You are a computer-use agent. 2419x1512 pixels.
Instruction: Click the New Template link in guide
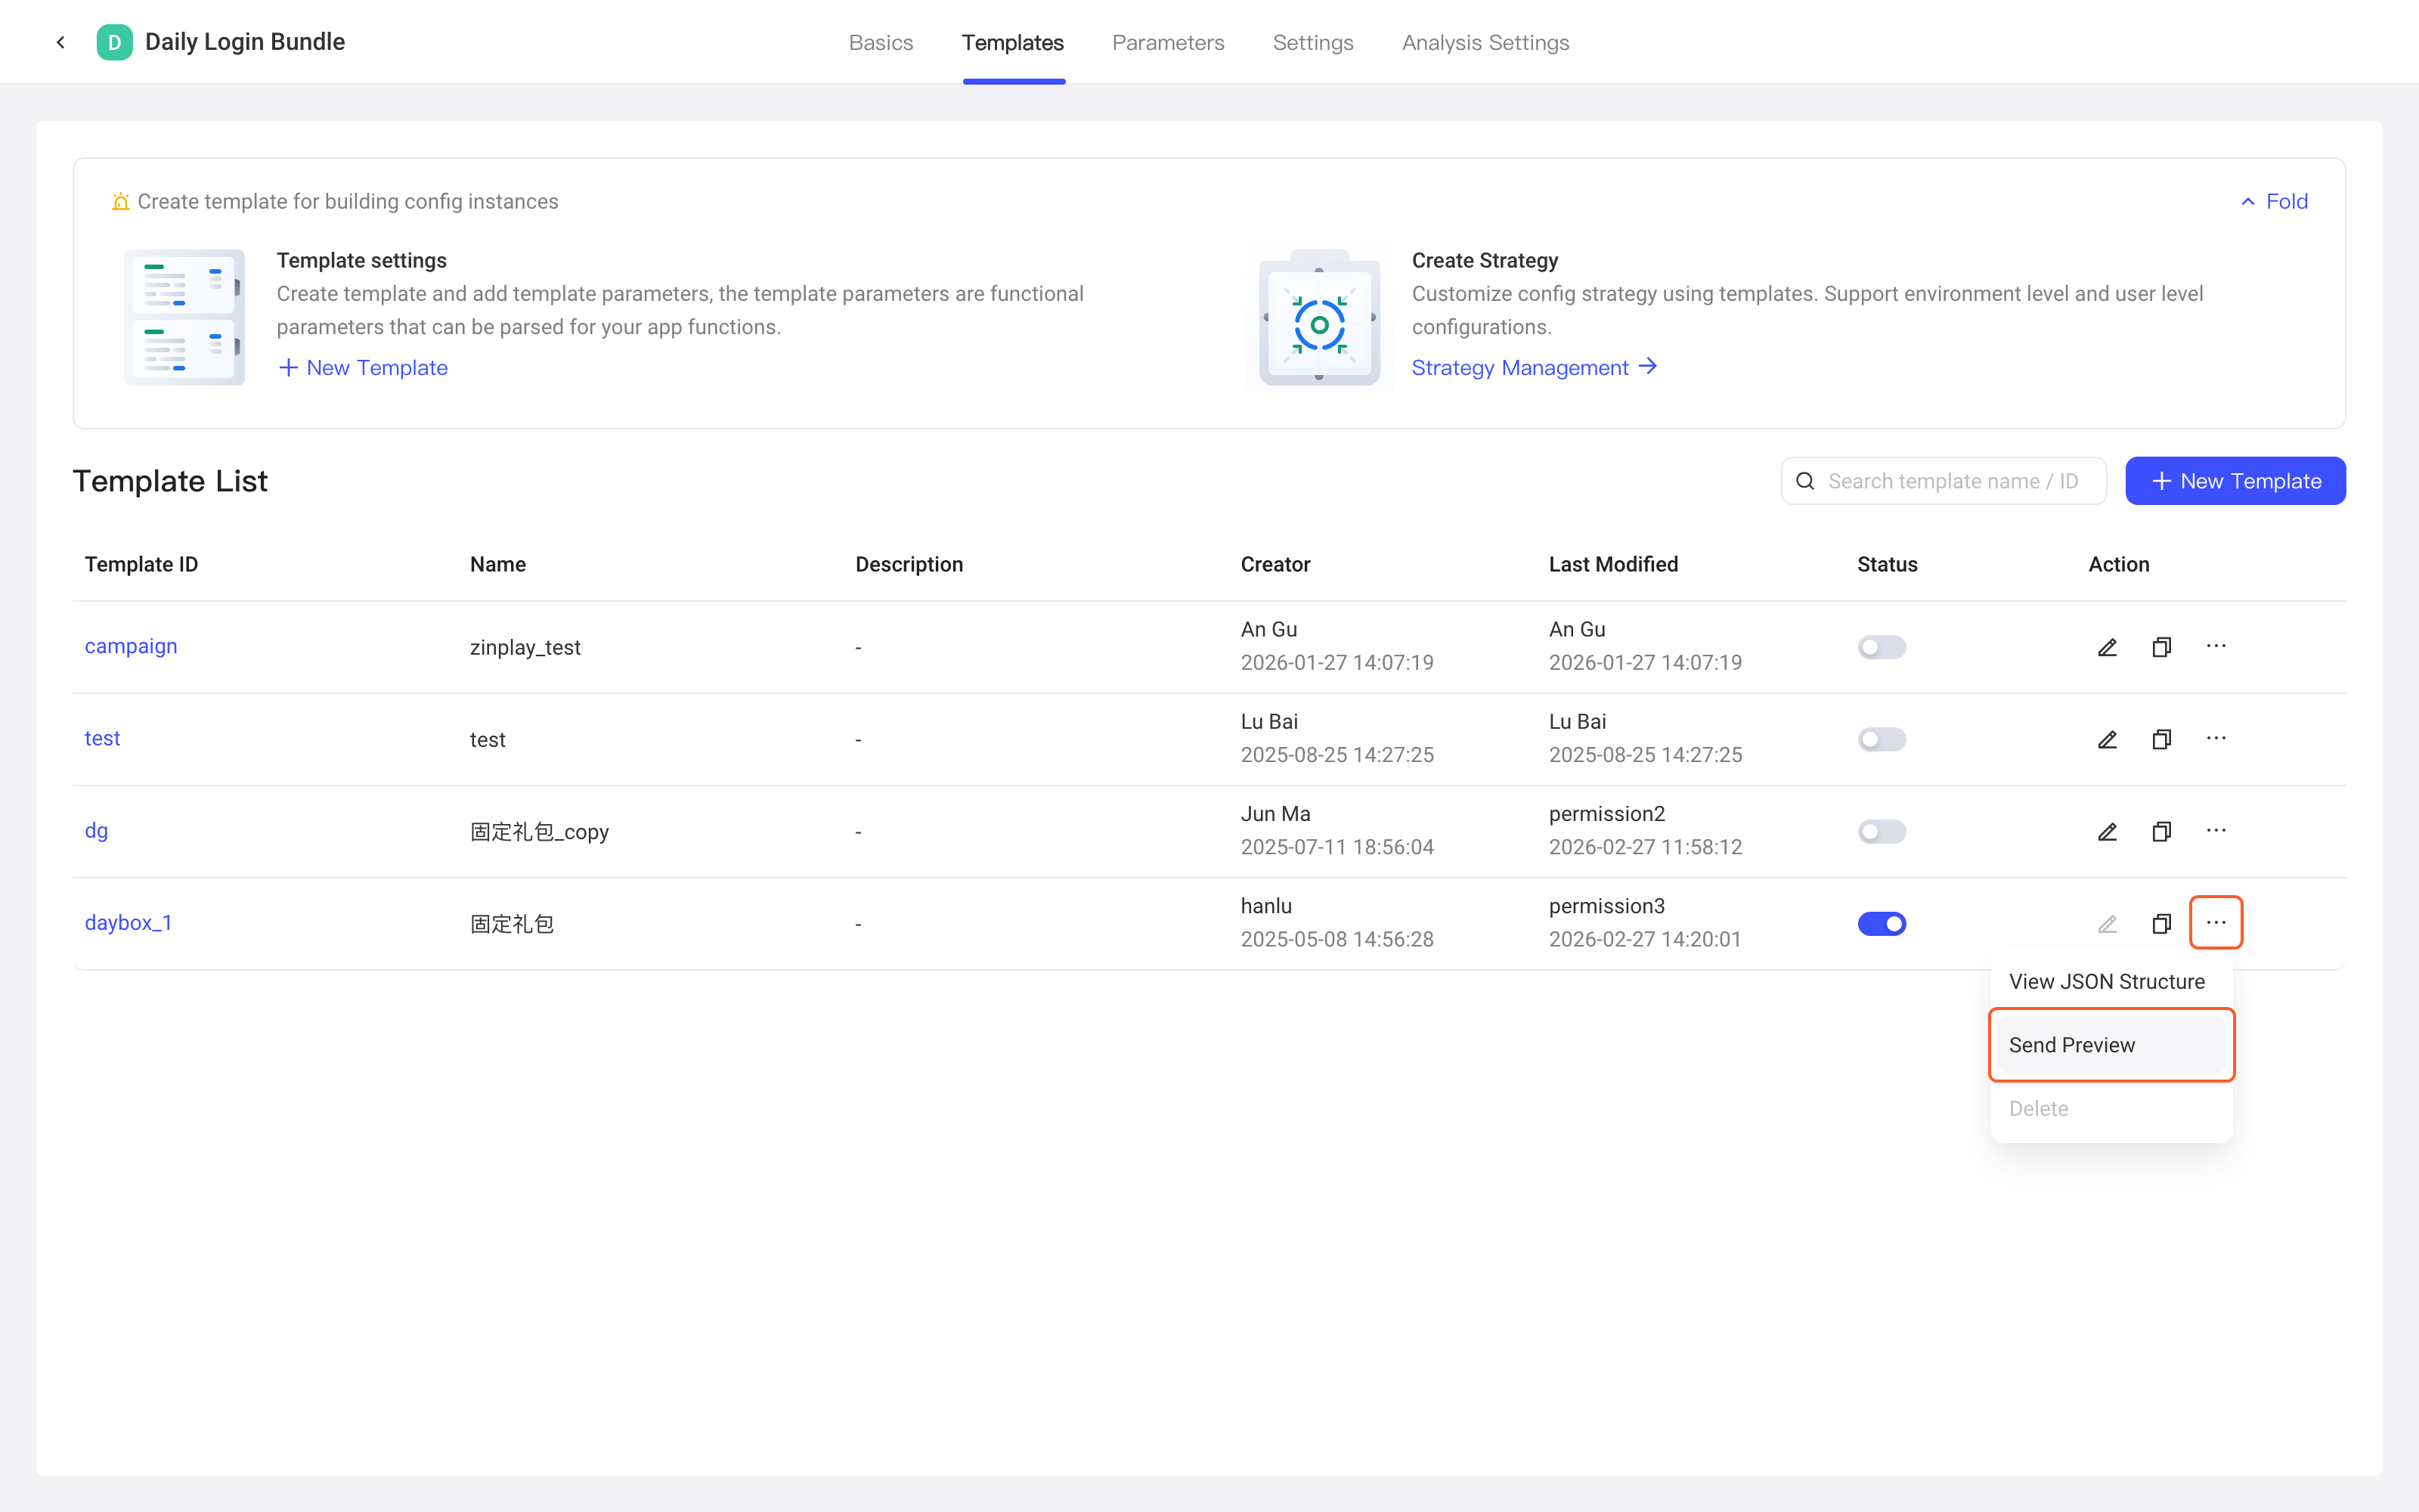click(363, 367)
